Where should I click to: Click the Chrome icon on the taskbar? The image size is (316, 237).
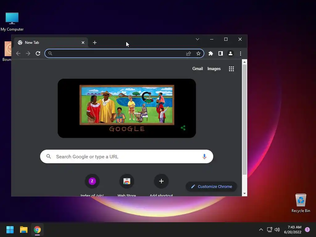point(37,230)
